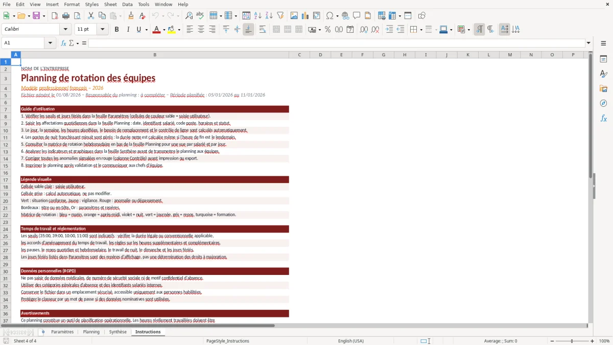613x345 pixels.
Task: Click PageStyle_Instructions in status bar
Action: (x=227, y=341)
